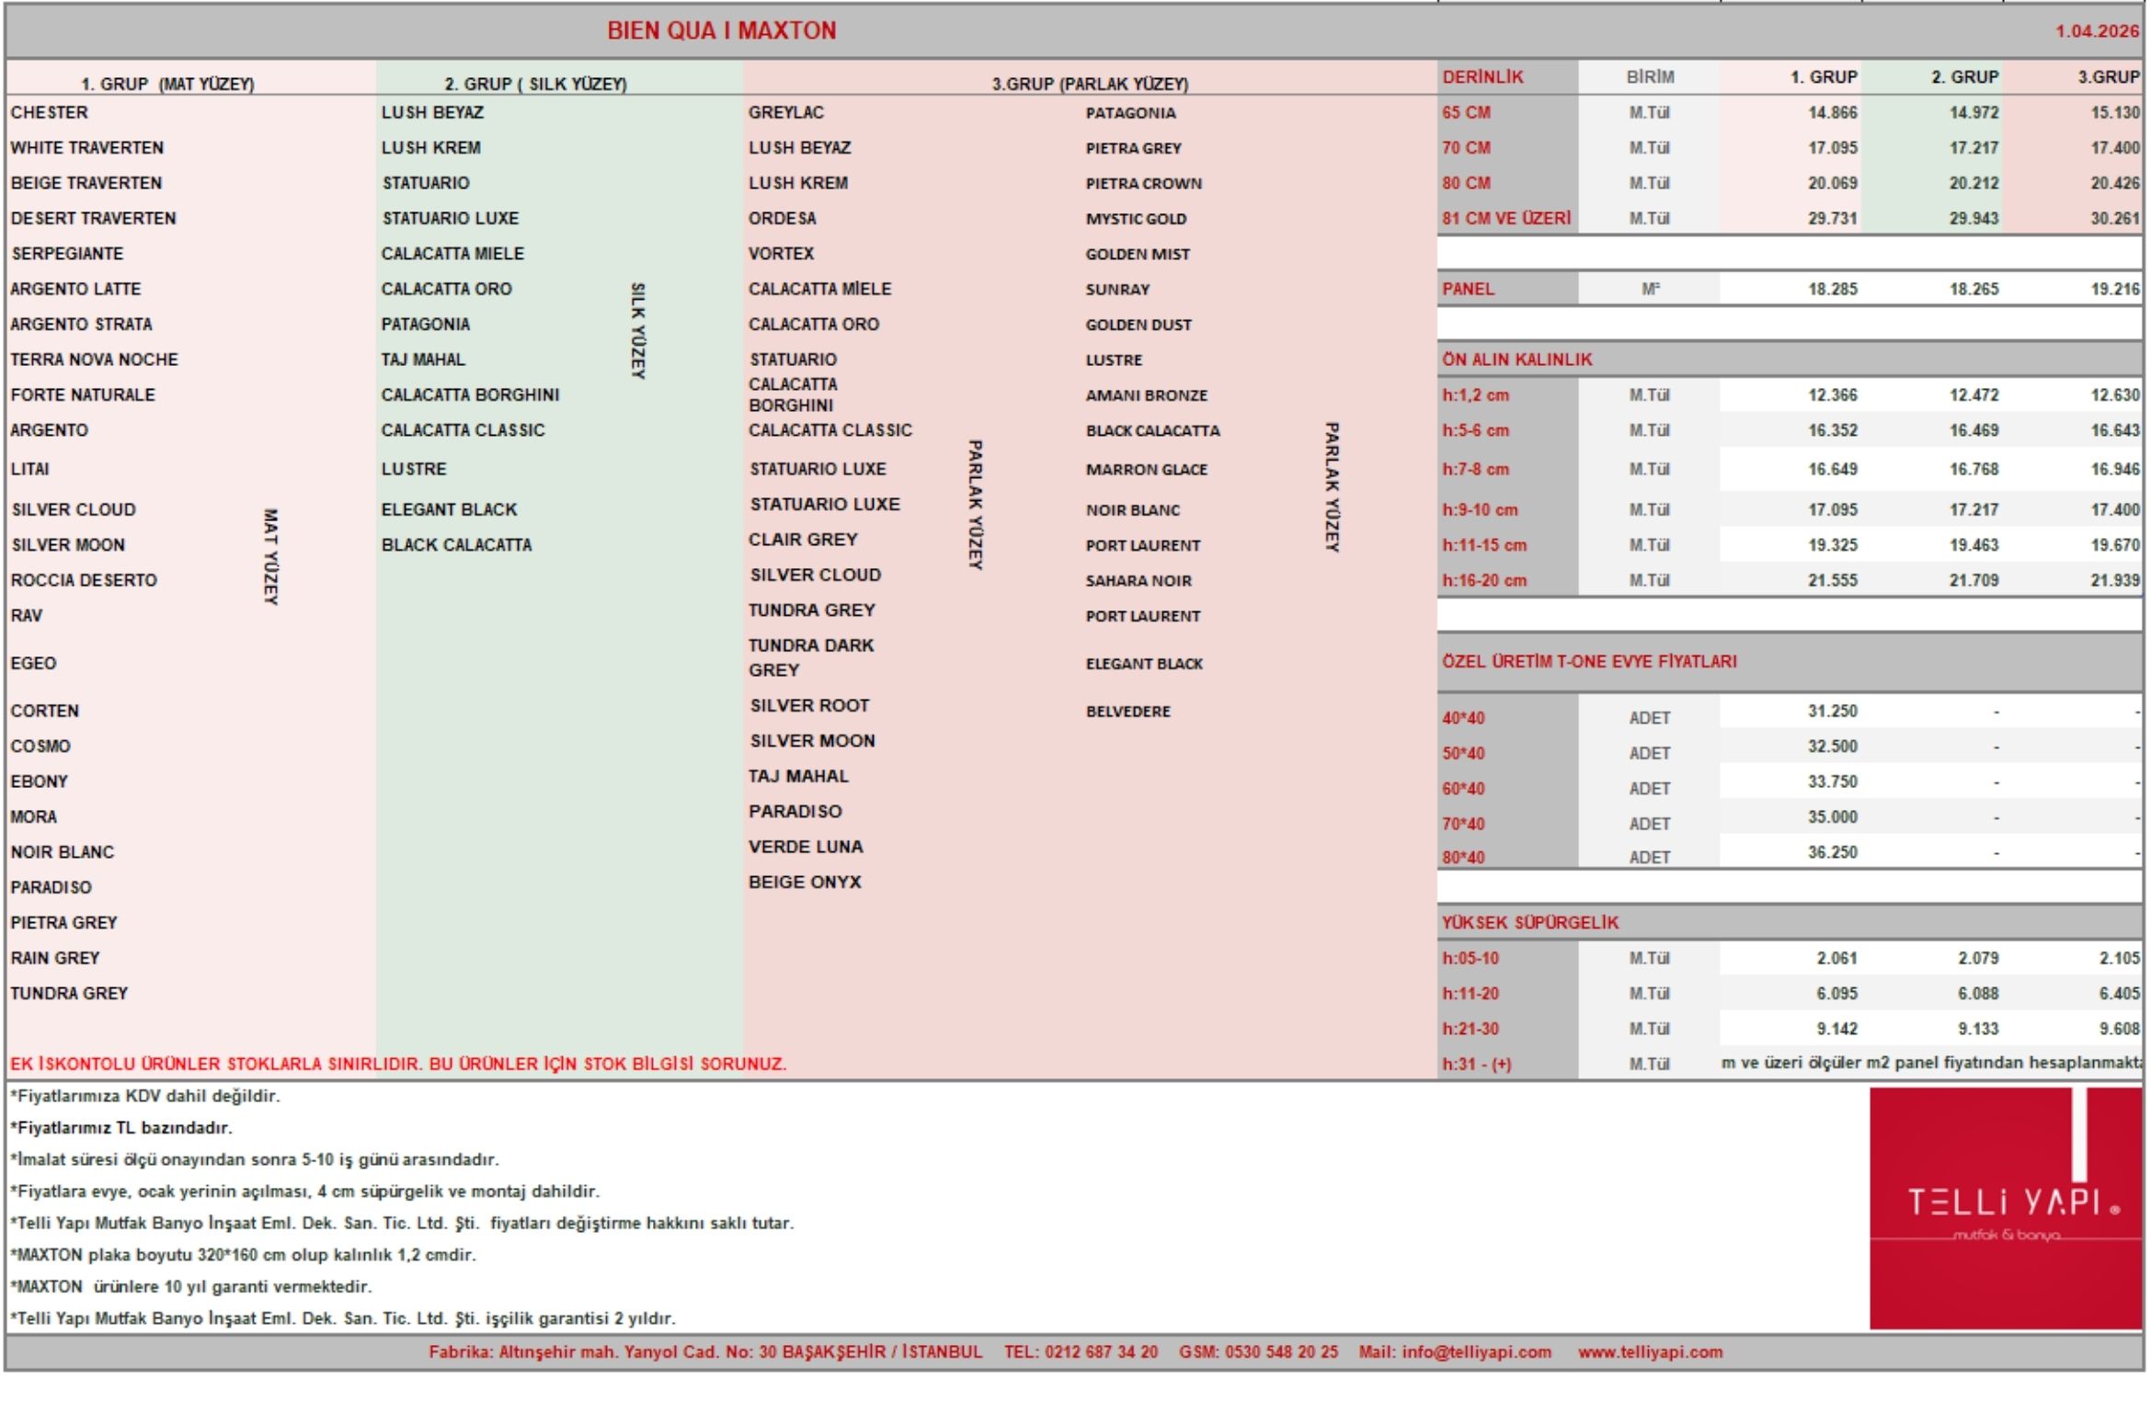This screenshot has height=1425, width=2151.
Task: Click CLAIR GREY
Action: 803,540
